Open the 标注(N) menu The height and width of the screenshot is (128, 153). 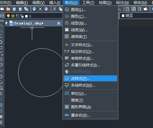[122, 3]
